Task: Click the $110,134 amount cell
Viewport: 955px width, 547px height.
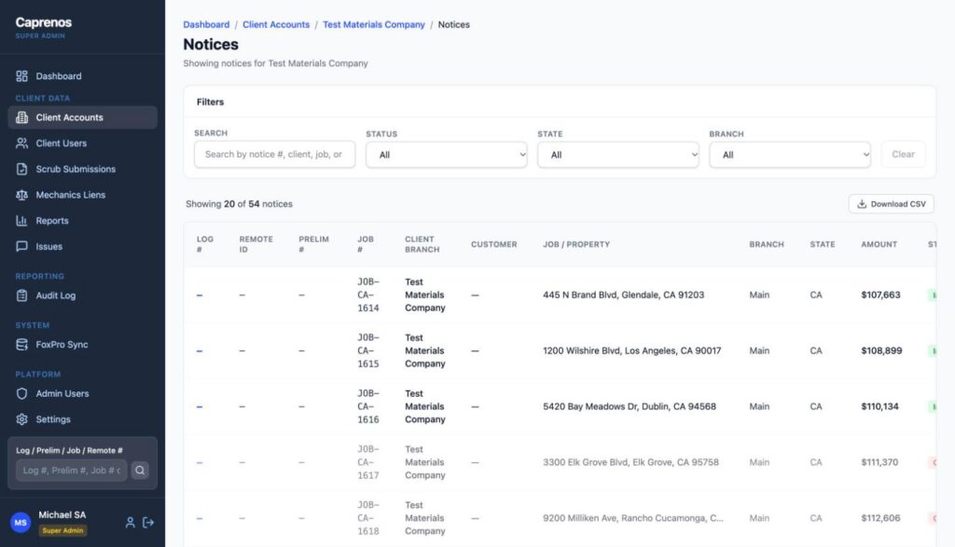Action: [x=879, y=406]
